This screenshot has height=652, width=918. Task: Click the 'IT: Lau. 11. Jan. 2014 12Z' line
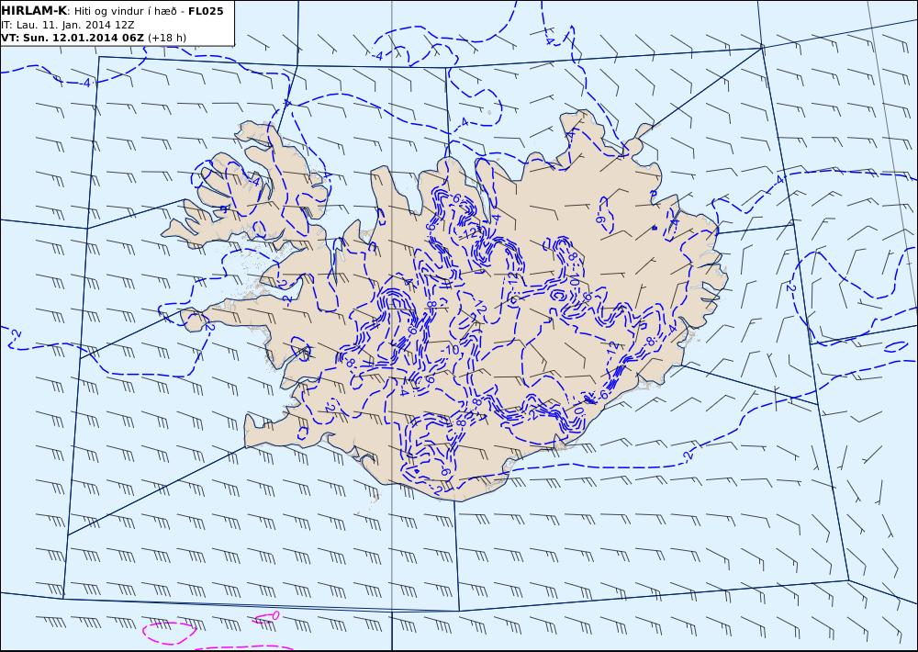pyautogui.click(x=67, y=25)
